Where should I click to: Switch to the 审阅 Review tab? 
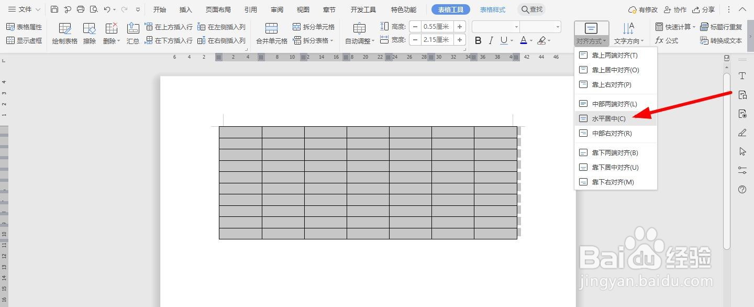click(278, 9)
